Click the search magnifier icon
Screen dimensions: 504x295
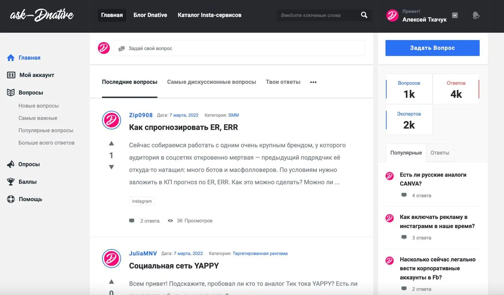pyautogui.click(x=364, y=15)
